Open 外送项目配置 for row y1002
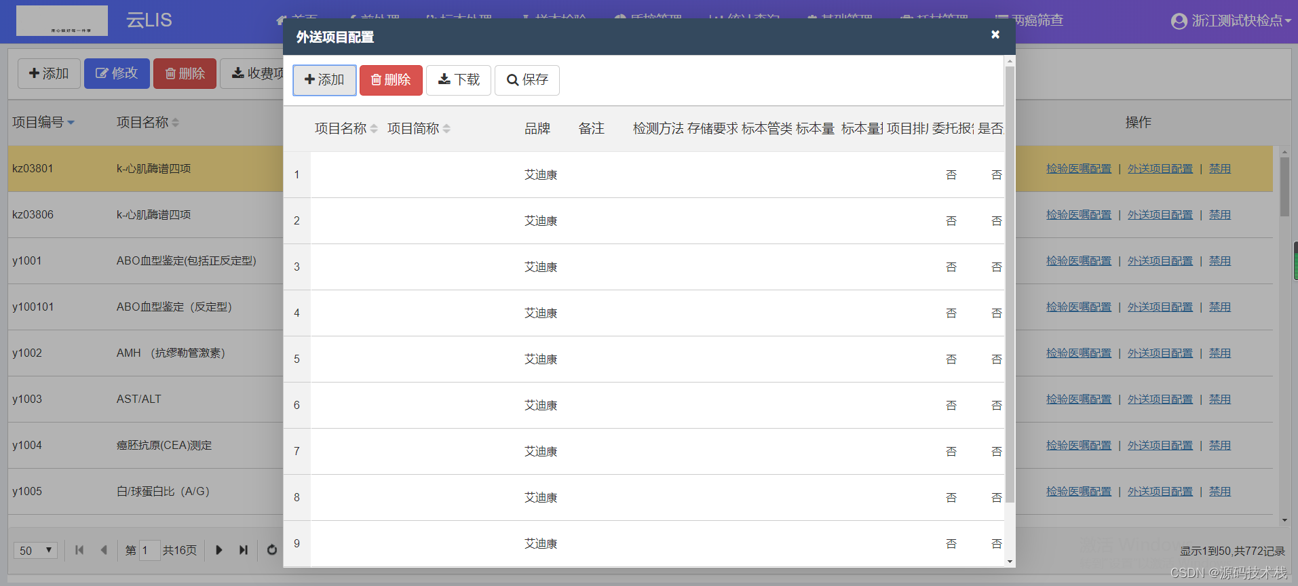 tap(1160, 353)
